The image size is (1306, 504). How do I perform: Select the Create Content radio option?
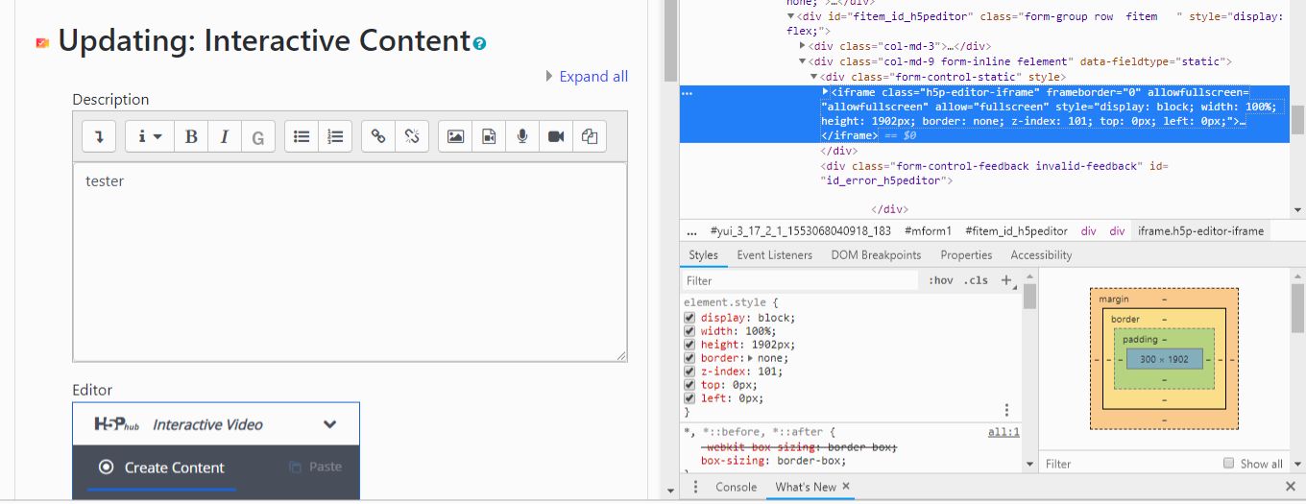coord(161,468)
